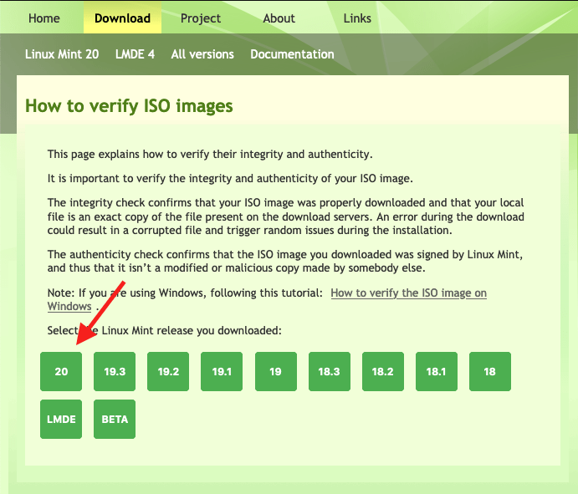The height and width of the screenshot is (494, 578).
Task: Choose the release 19 button
Action: [276, 371]
